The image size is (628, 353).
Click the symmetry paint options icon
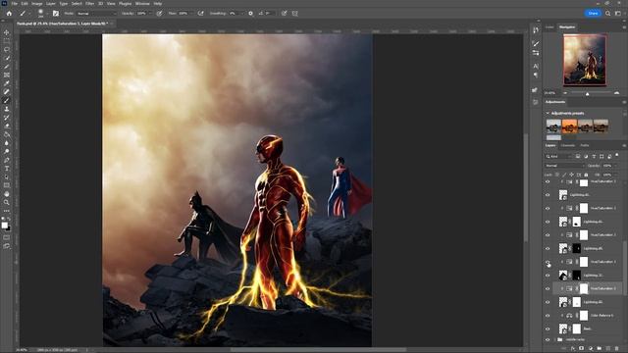(x=294, y=13)
